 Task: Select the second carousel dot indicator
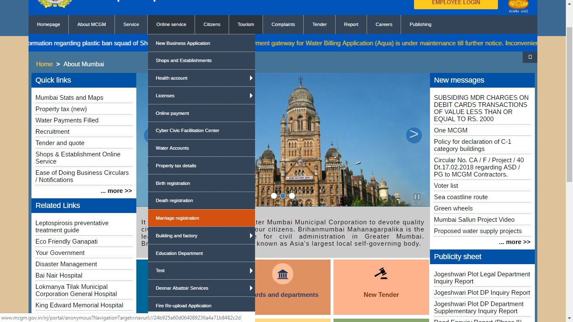click(x=283, y=196)
